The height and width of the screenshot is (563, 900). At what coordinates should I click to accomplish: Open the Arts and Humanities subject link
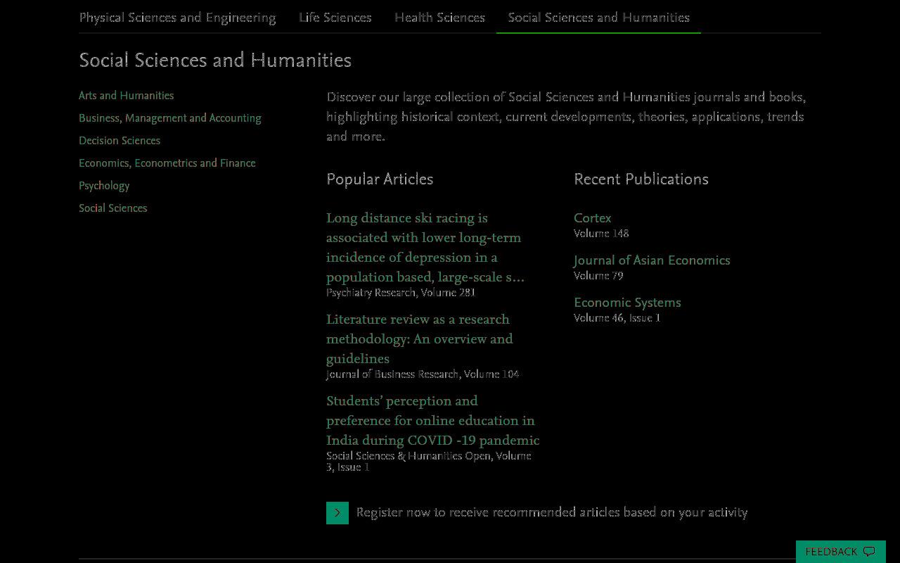click(x=126, y=96)
